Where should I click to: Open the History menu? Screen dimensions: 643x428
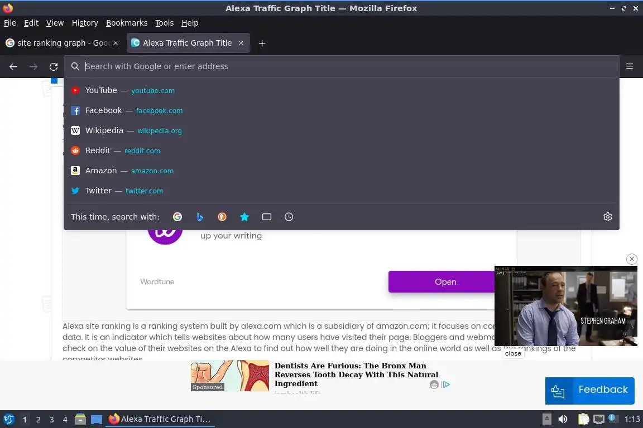pos(85,23)
